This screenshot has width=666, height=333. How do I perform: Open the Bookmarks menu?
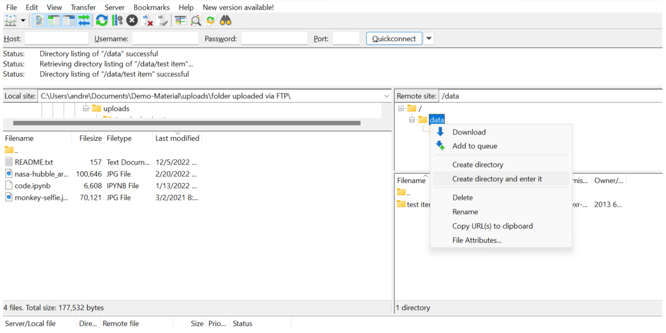(x=151, y=7)
